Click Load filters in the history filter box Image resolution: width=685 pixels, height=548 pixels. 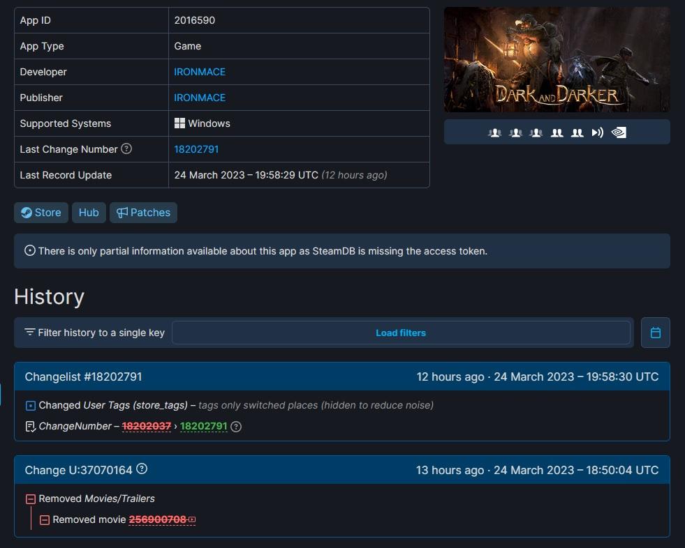click(x=401, y=333)
